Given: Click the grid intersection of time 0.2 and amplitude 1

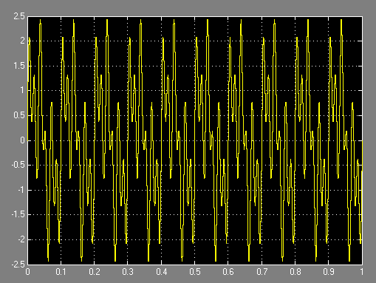Looking at the screenshot, I should tap(95, 91).
